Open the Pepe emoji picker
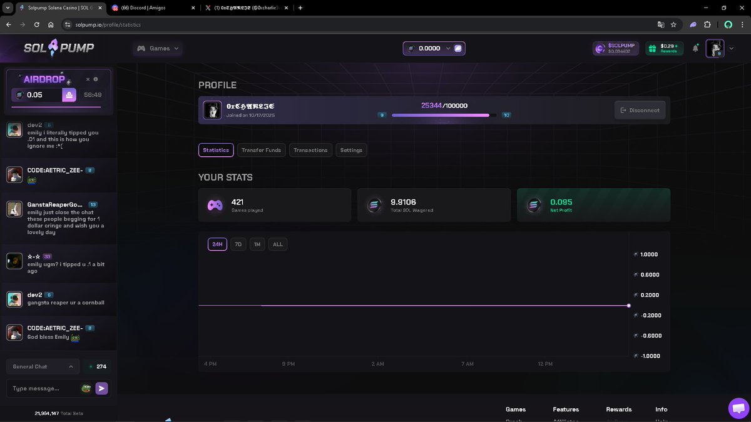The width and height of the screenshot is (751, 422). [86, 388]
